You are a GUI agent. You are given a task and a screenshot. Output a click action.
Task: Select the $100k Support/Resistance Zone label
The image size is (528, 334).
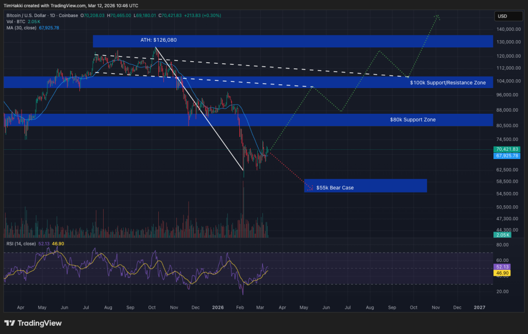point(448,82)
